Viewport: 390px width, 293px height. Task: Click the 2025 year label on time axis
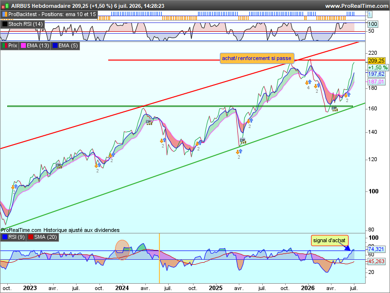[215, 288]
